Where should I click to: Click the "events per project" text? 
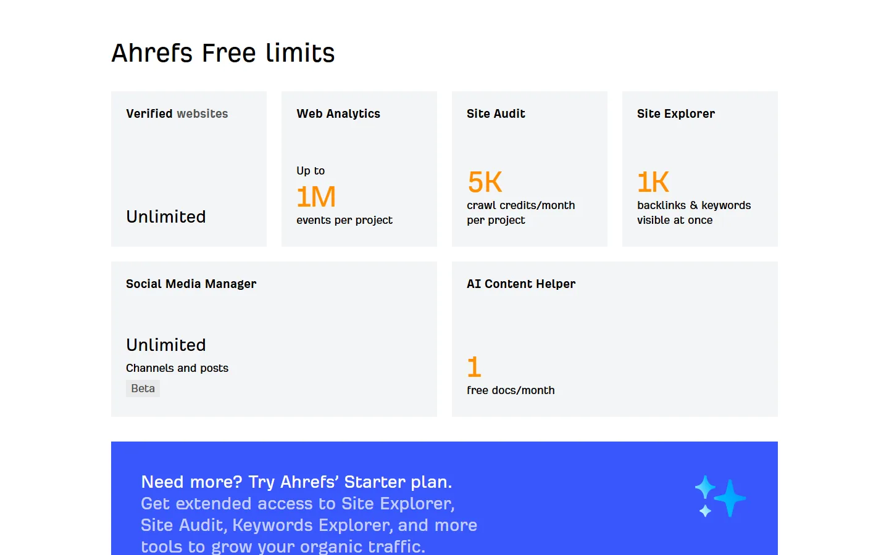(344, 220)
